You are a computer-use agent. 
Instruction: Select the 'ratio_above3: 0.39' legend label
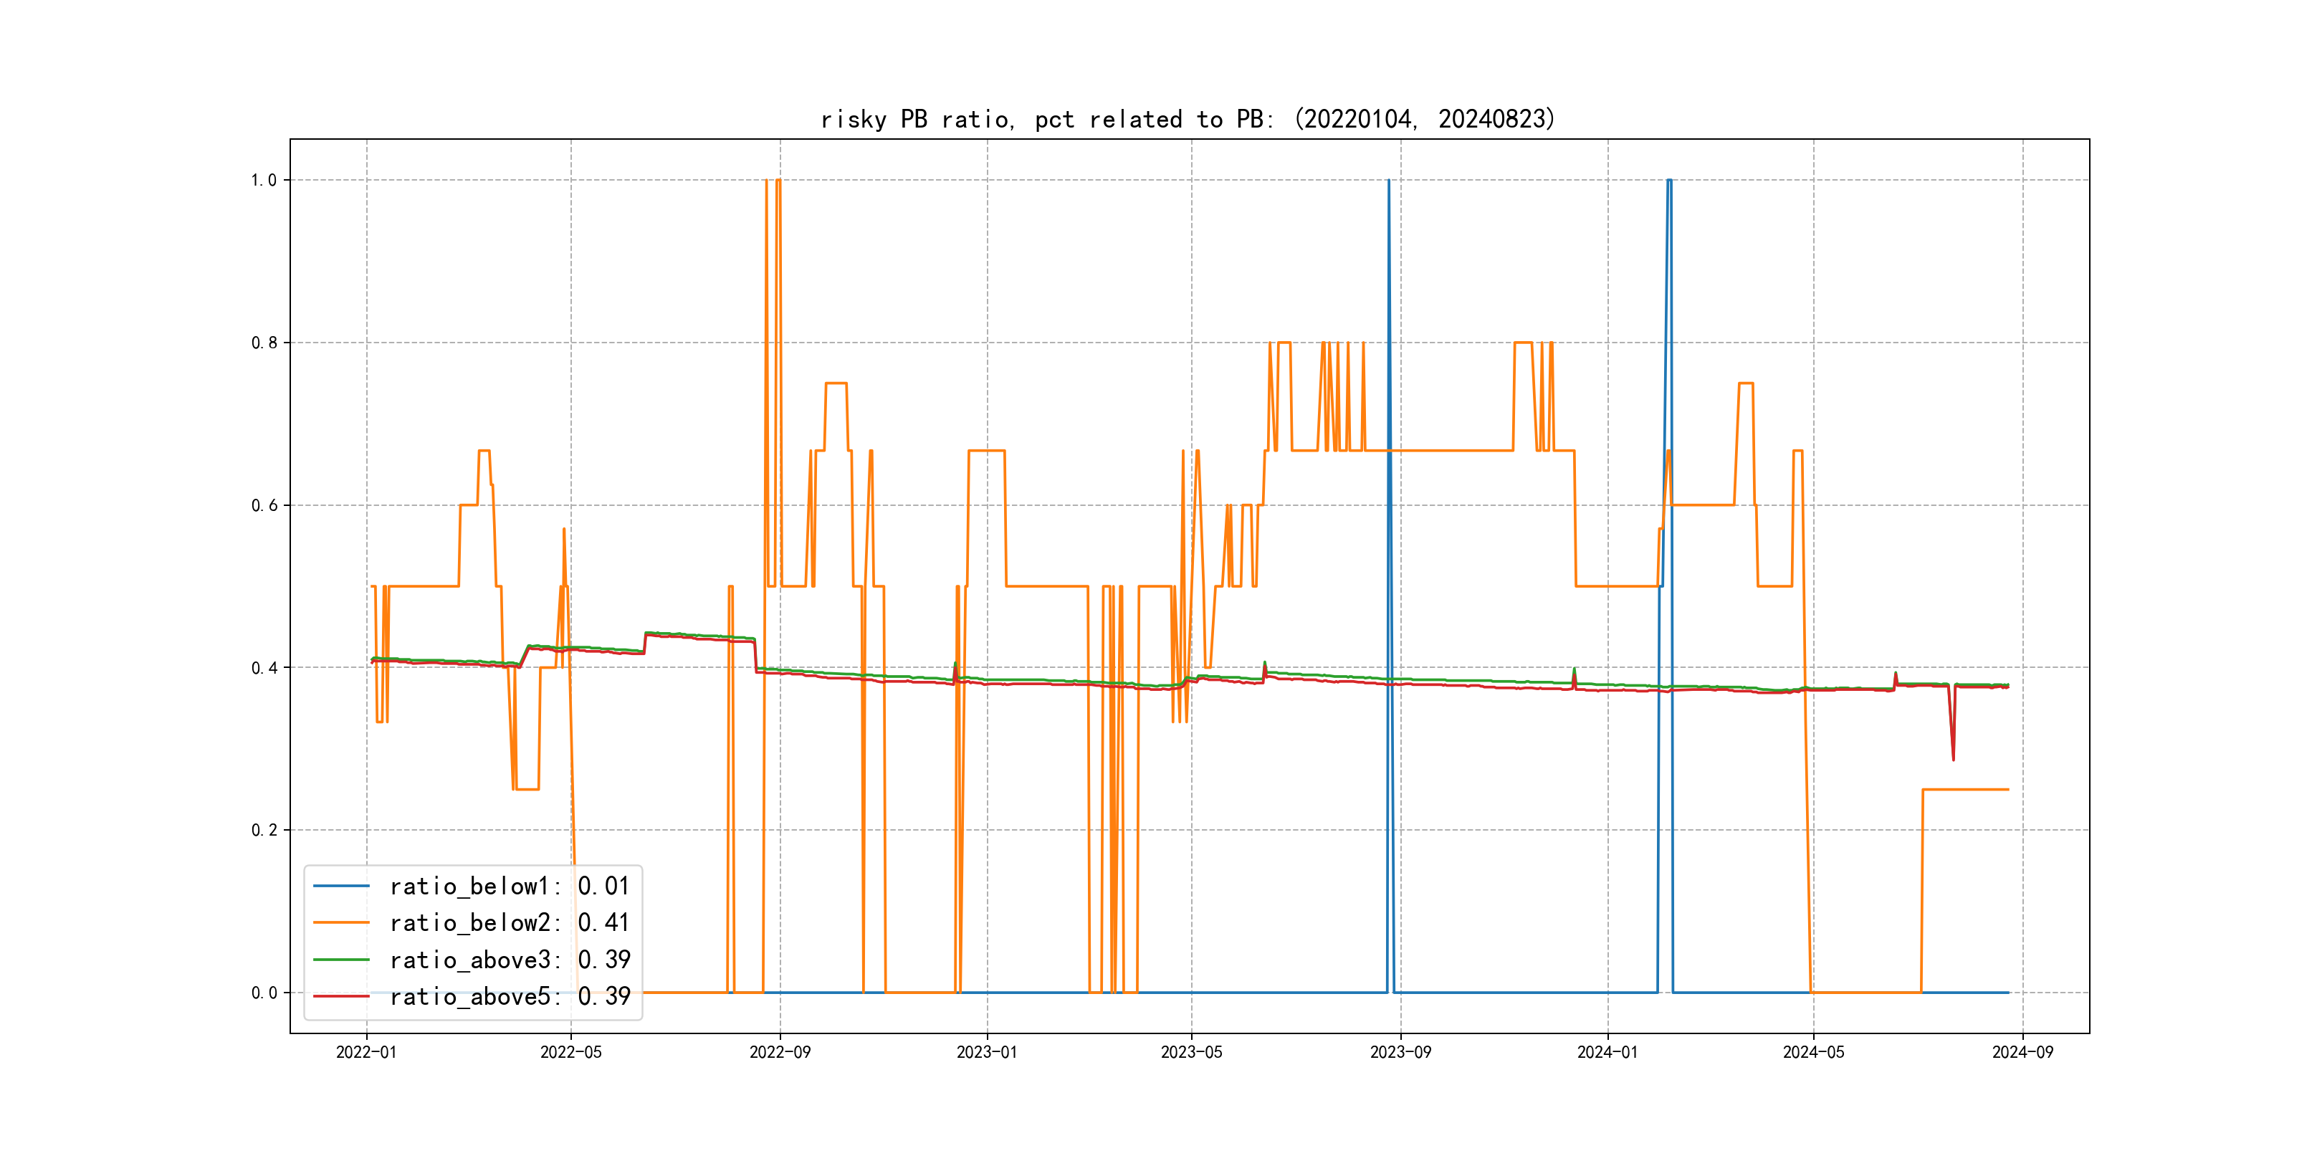(x=510, y=960)
